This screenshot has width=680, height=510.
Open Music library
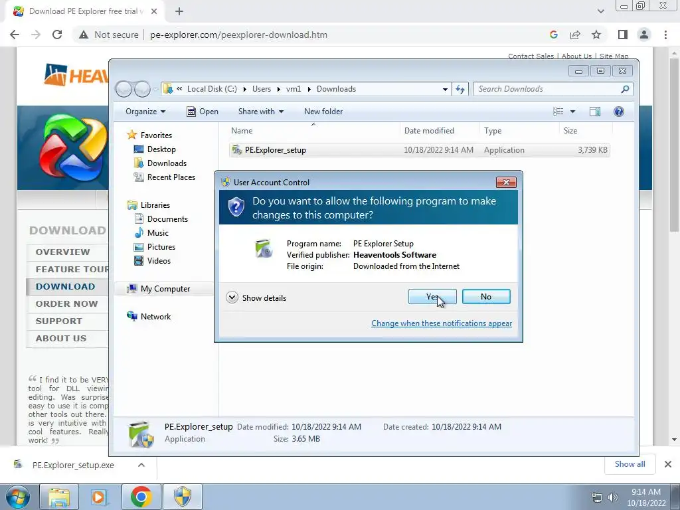[x=151, y=233]
